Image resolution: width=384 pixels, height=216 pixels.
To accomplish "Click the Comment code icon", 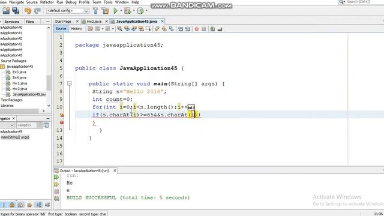I will (212, 29).
